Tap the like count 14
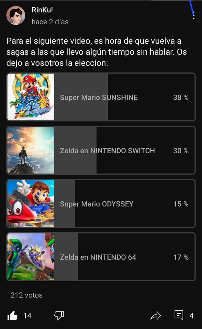 point(27,316)
